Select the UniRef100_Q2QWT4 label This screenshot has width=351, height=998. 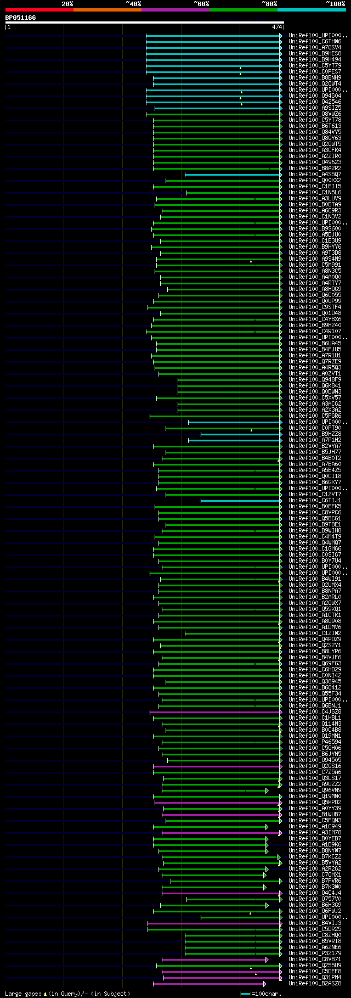point(315,83)
